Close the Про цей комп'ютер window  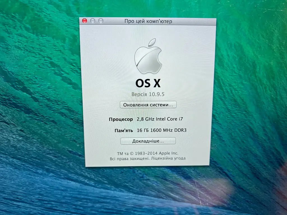(85, 21)
